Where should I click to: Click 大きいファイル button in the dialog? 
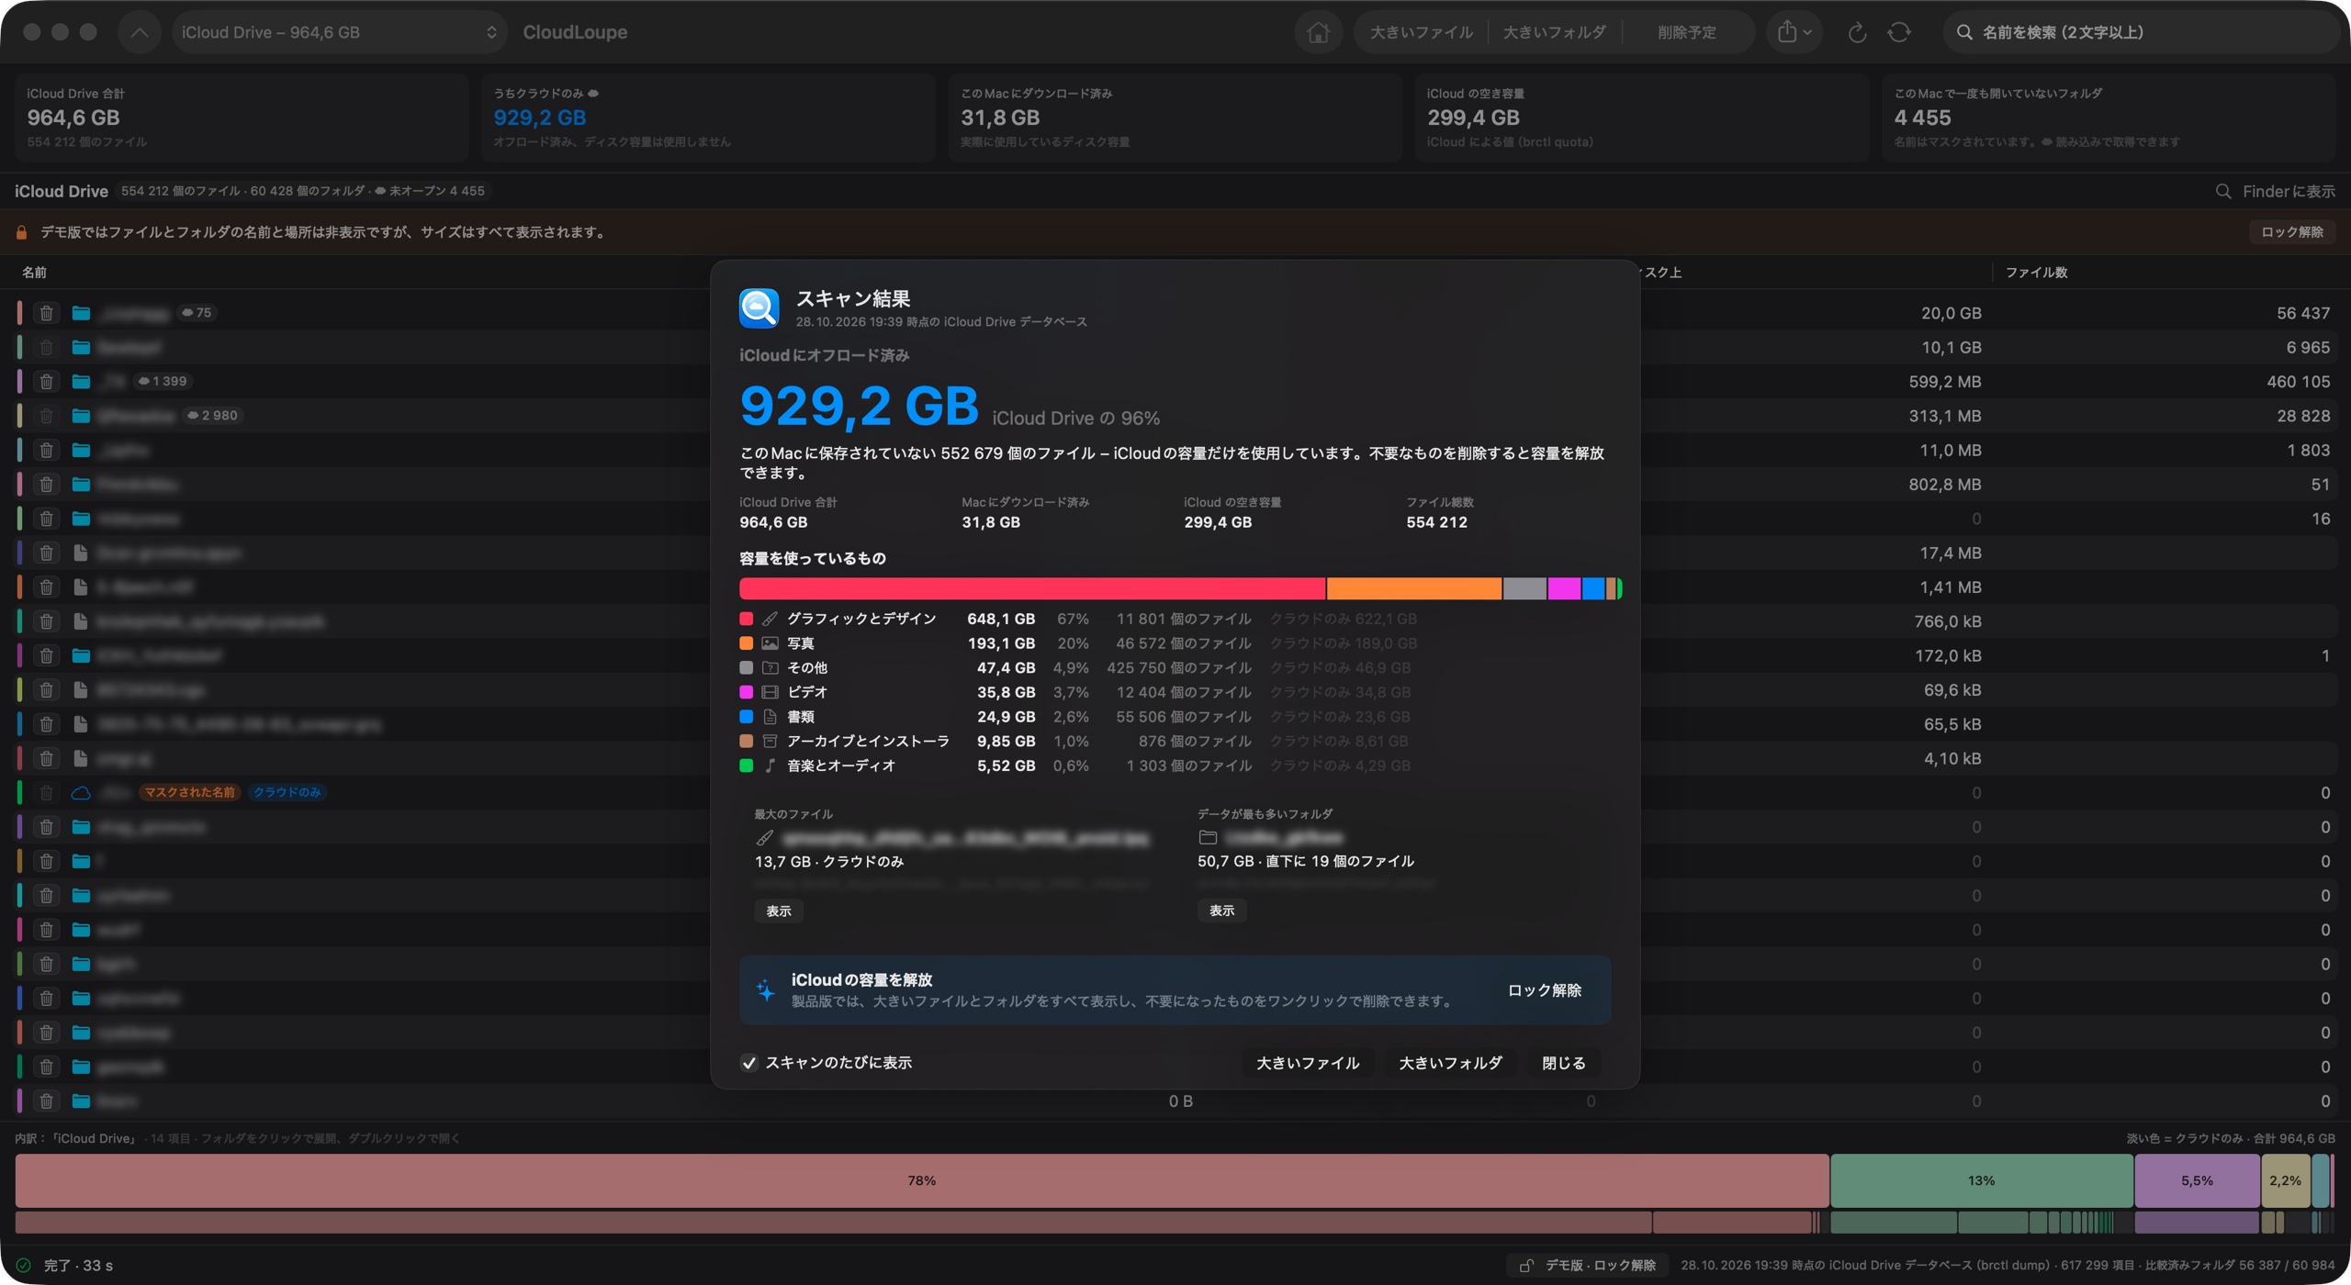(1308, 1063)
